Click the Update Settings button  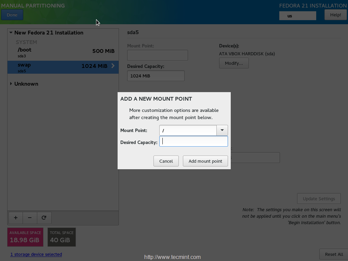coord(319,199)
